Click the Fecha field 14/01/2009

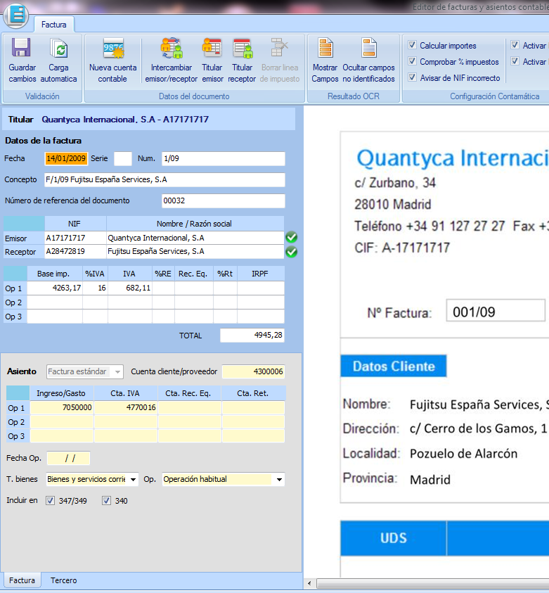click(x=66, y=158)
